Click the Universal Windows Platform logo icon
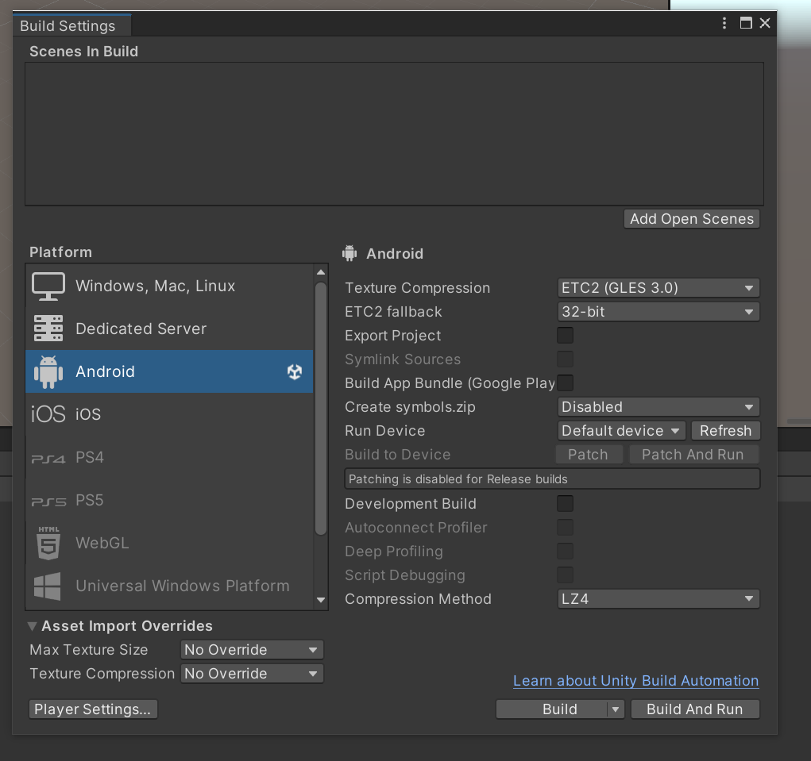Image resolution: width=811 pixels, height=761 pixels. [x=47, y=586]
